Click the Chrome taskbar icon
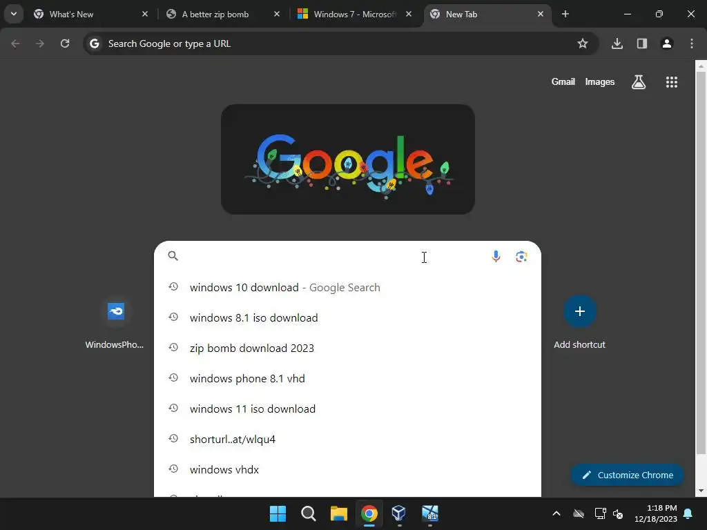 point(369,513)
